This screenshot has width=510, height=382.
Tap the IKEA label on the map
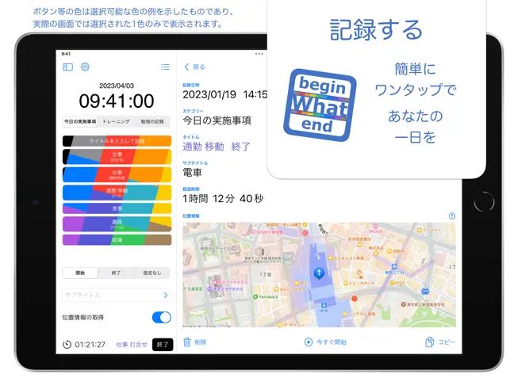point(400,283)
